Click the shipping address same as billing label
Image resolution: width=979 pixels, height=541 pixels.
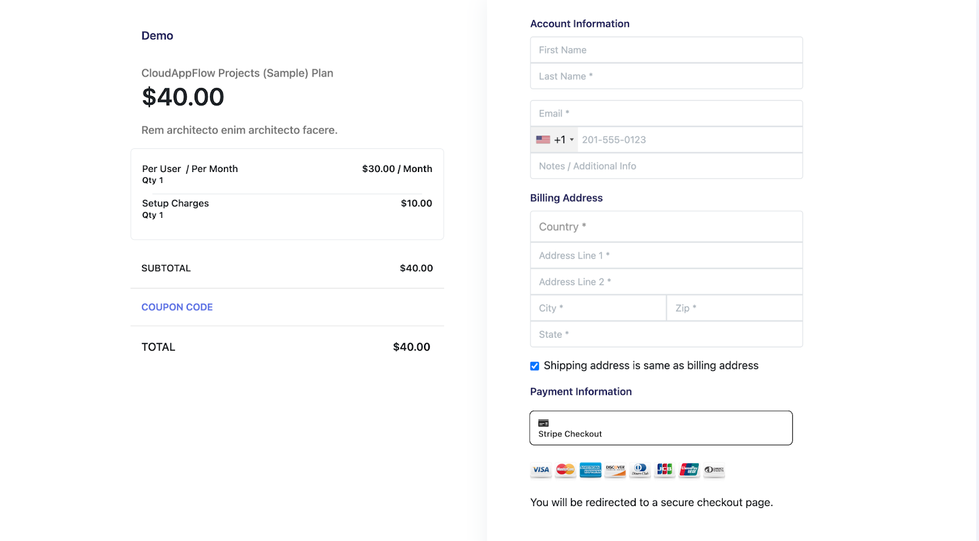coord(651,365)
